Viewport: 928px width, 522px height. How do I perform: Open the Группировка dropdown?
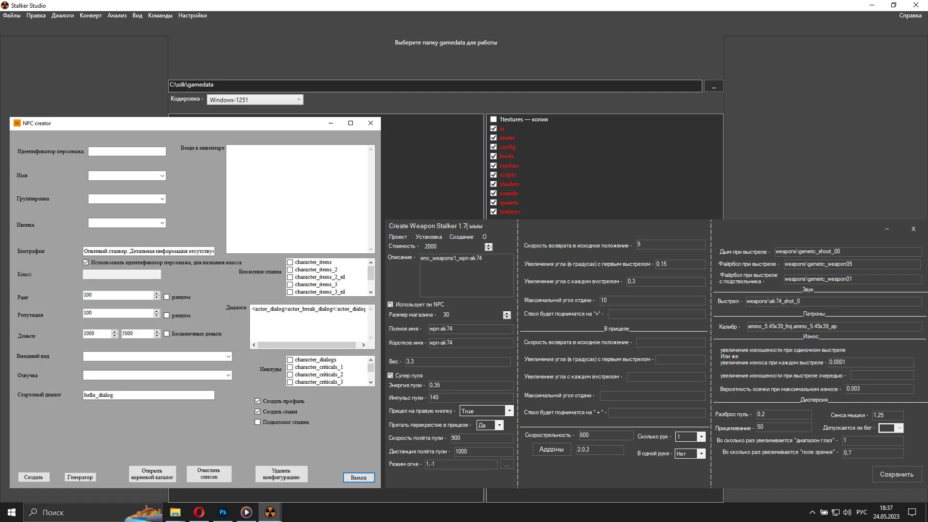pos(162,199)
